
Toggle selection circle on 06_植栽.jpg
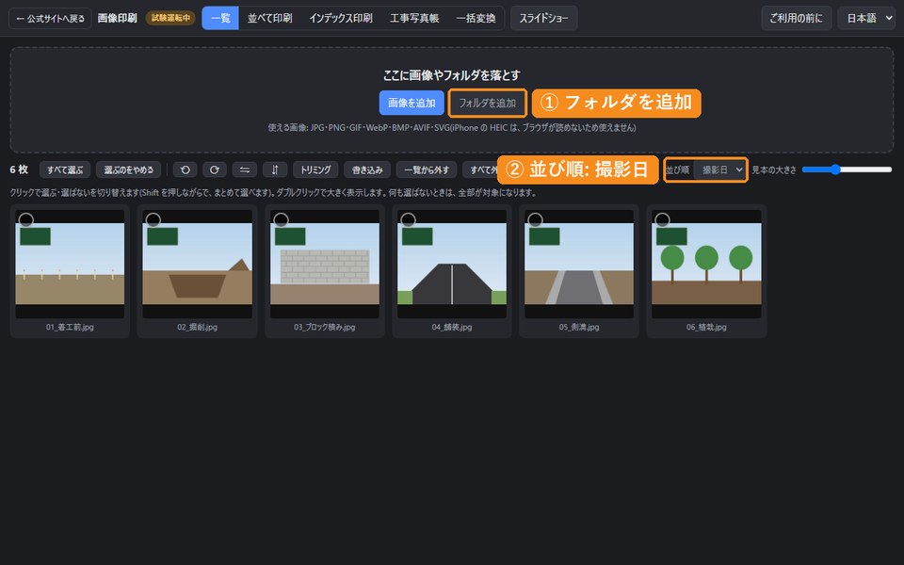coord(662,219)
